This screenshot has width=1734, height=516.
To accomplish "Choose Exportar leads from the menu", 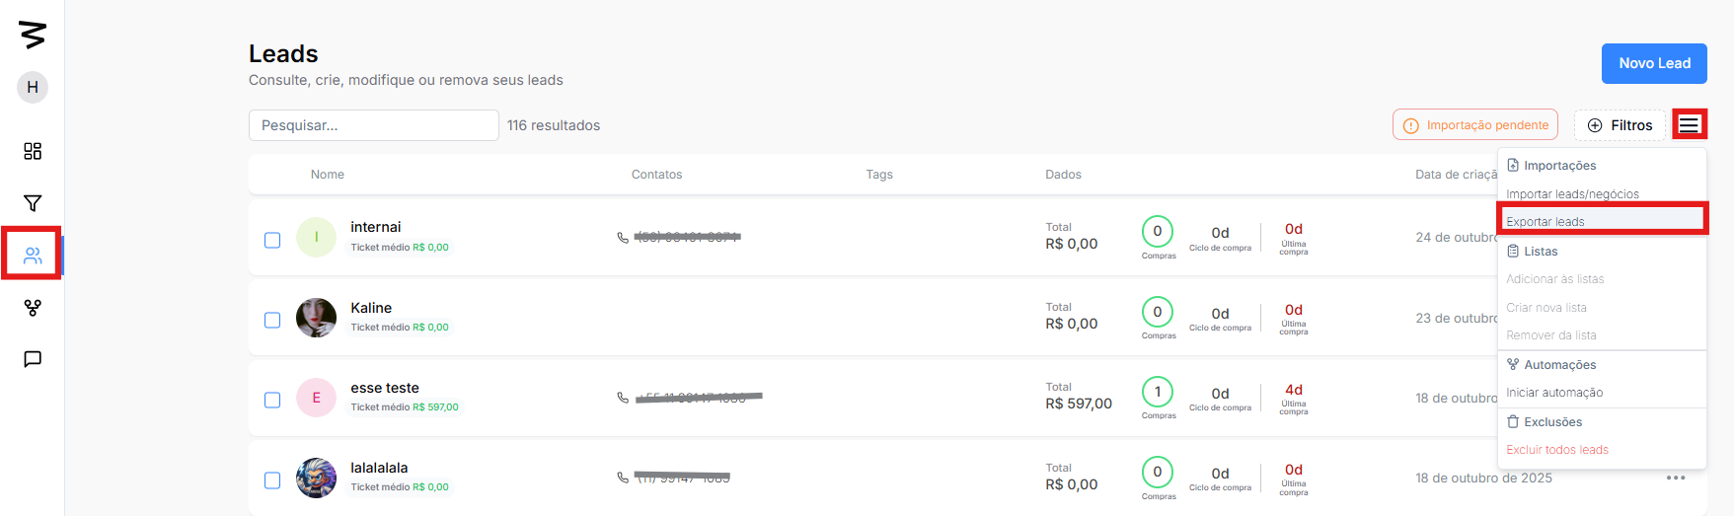I will (x=1546, y=221).
